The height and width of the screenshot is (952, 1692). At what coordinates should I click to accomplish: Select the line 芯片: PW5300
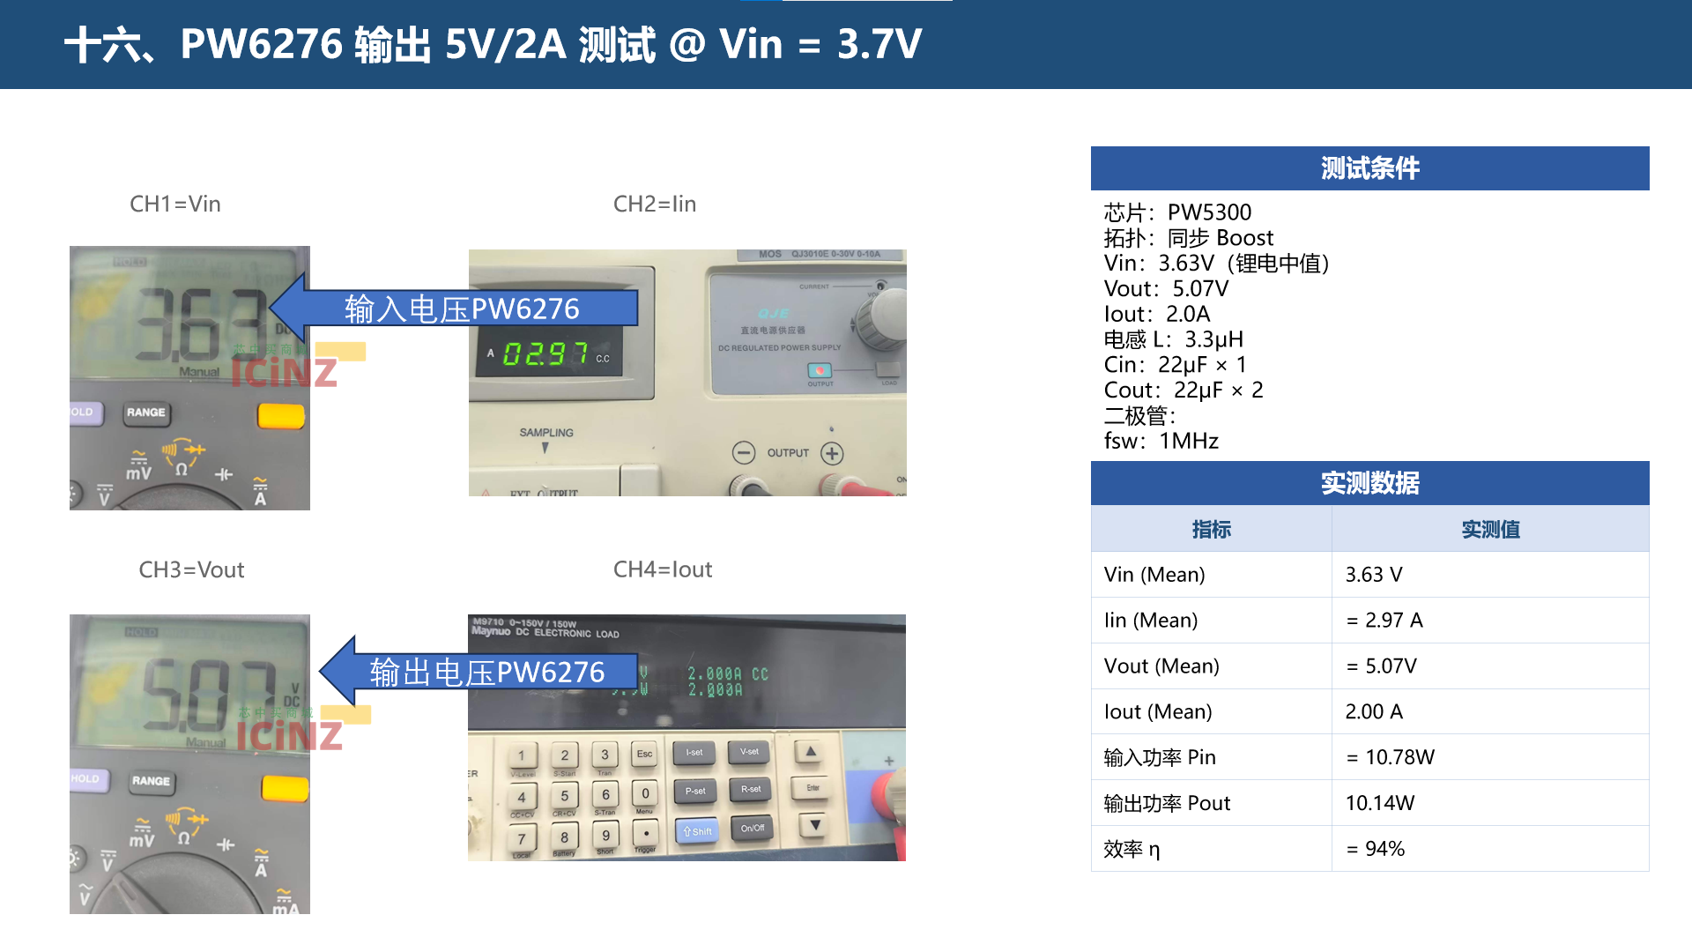1177,212
